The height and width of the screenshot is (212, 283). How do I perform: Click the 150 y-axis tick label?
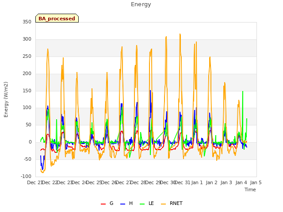[27, 91]
